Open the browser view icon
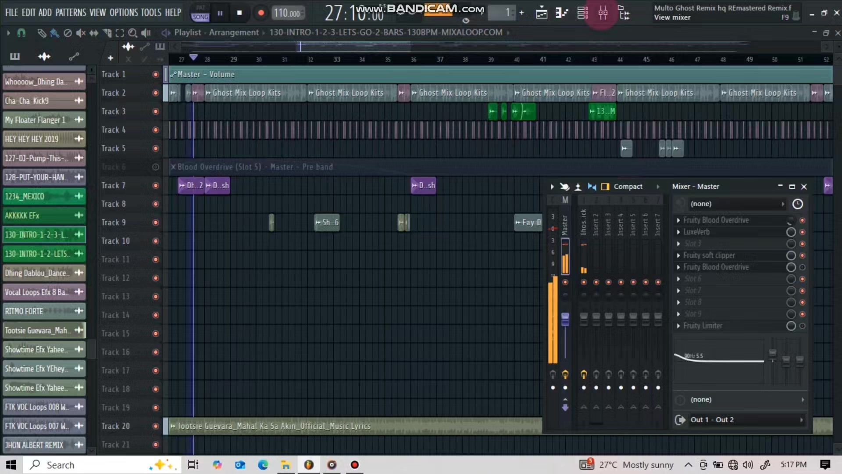 coord(624,13)
